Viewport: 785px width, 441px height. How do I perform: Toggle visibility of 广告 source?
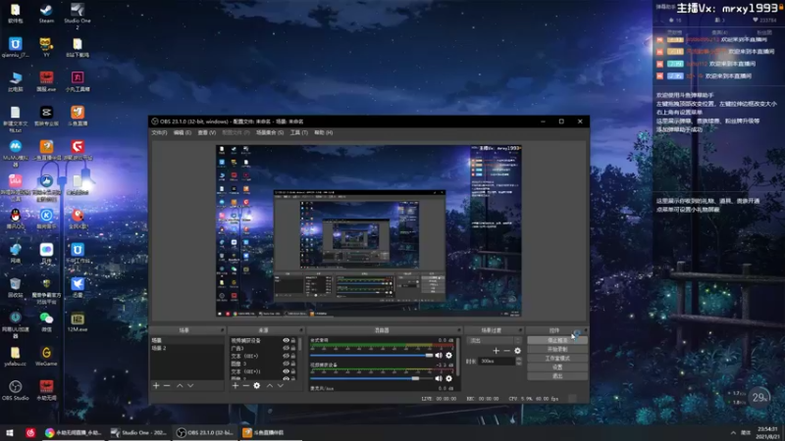286,348
